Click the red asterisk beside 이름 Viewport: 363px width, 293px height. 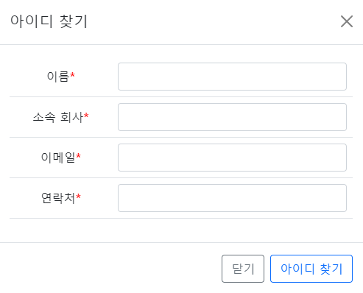point(72,74)
